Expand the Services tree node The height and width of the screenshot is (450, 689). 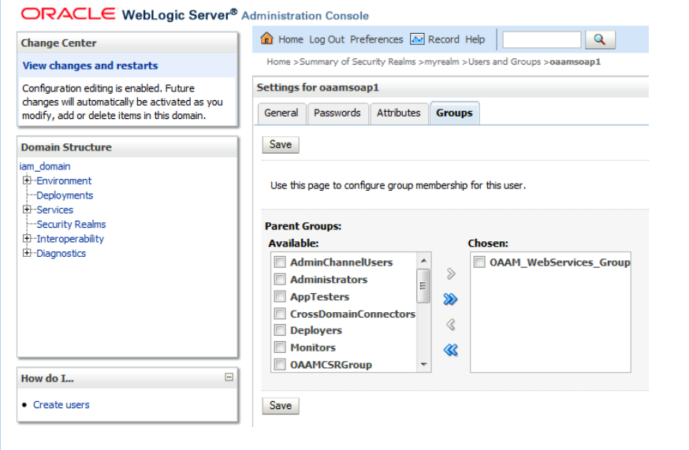coord(28,209)
